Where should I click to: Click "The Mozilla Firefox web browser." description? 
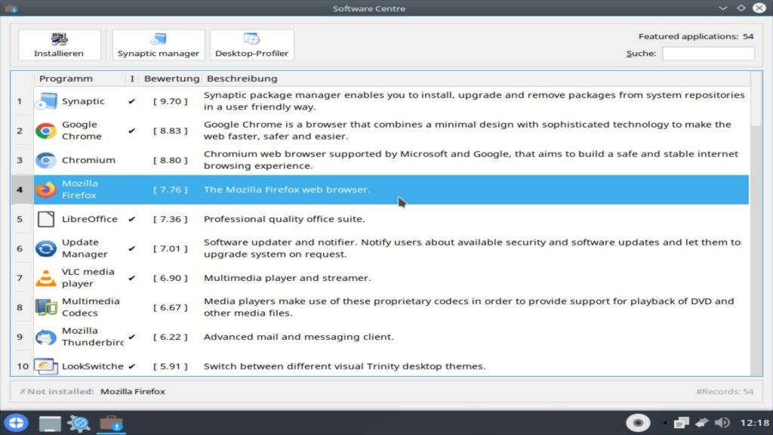(x=287, y=190)
